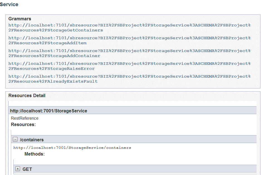Click the Resources: label
The image size is (261, 175).
(x=23, y=124)
